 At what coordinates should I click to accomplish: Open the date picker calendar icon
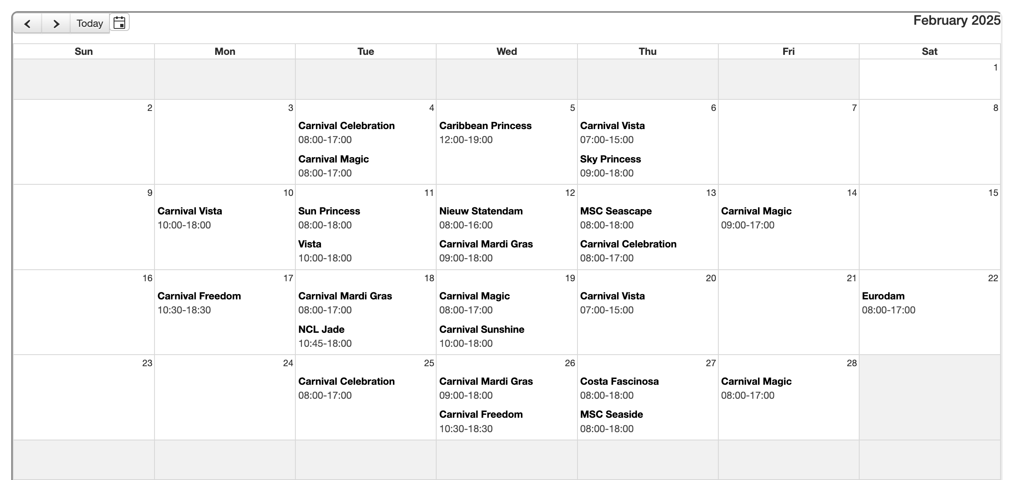pos(119,23)
